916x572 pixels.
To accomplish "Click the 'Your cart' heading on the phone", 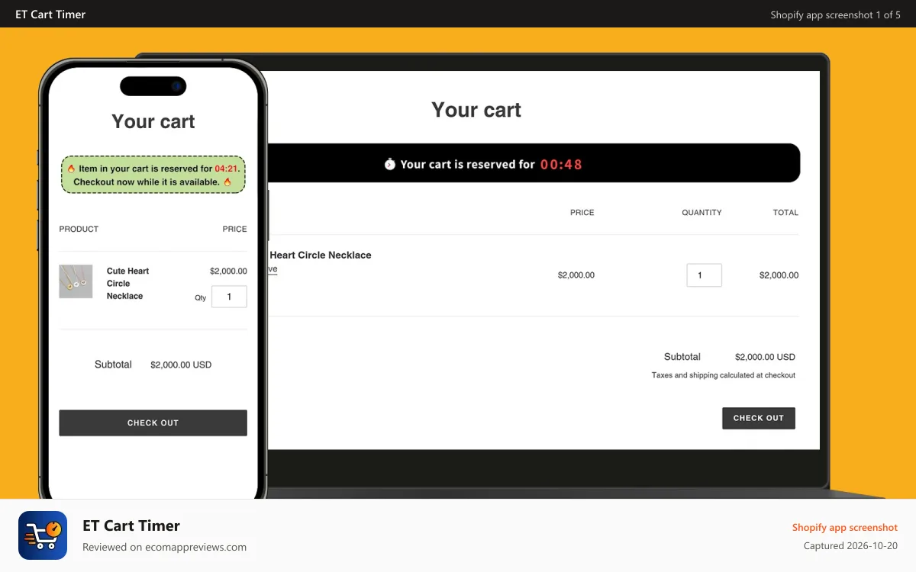I will point(153,121).
